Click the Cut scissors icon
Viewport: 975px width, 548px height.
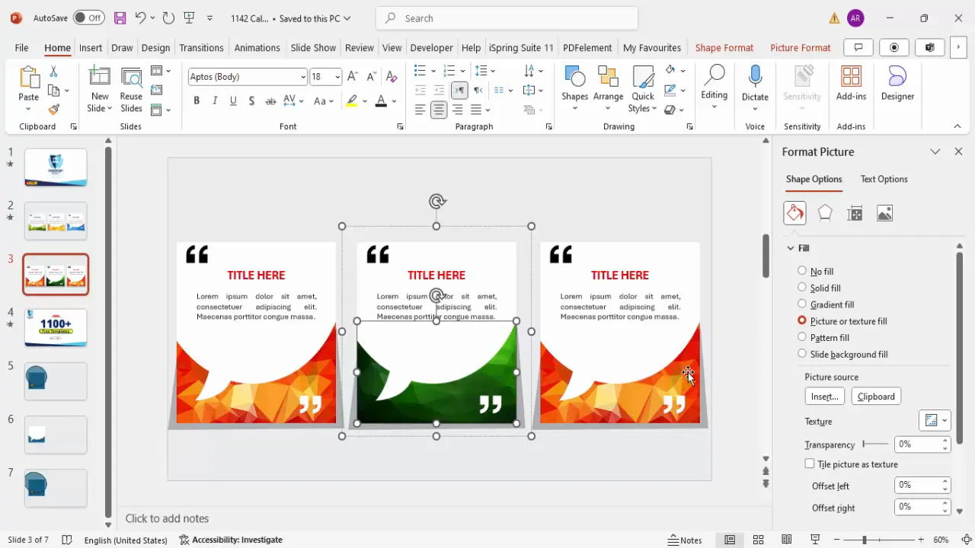[53, 72]
